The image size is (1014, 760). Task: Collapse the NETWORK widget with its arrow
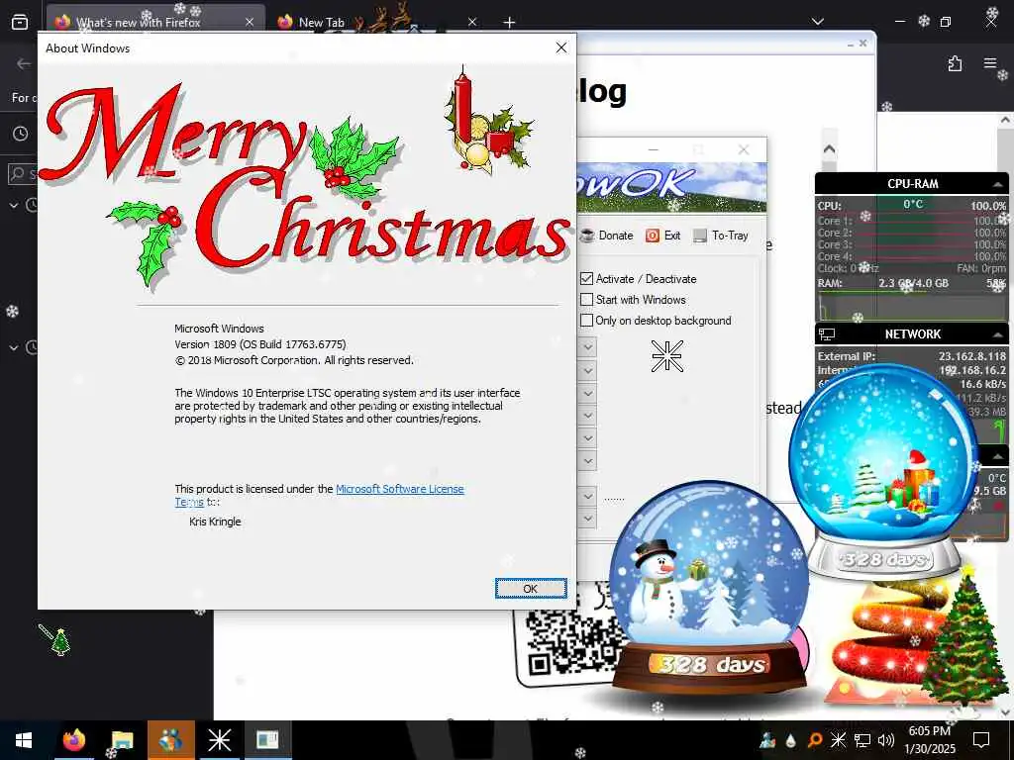(x=997, y=334)
